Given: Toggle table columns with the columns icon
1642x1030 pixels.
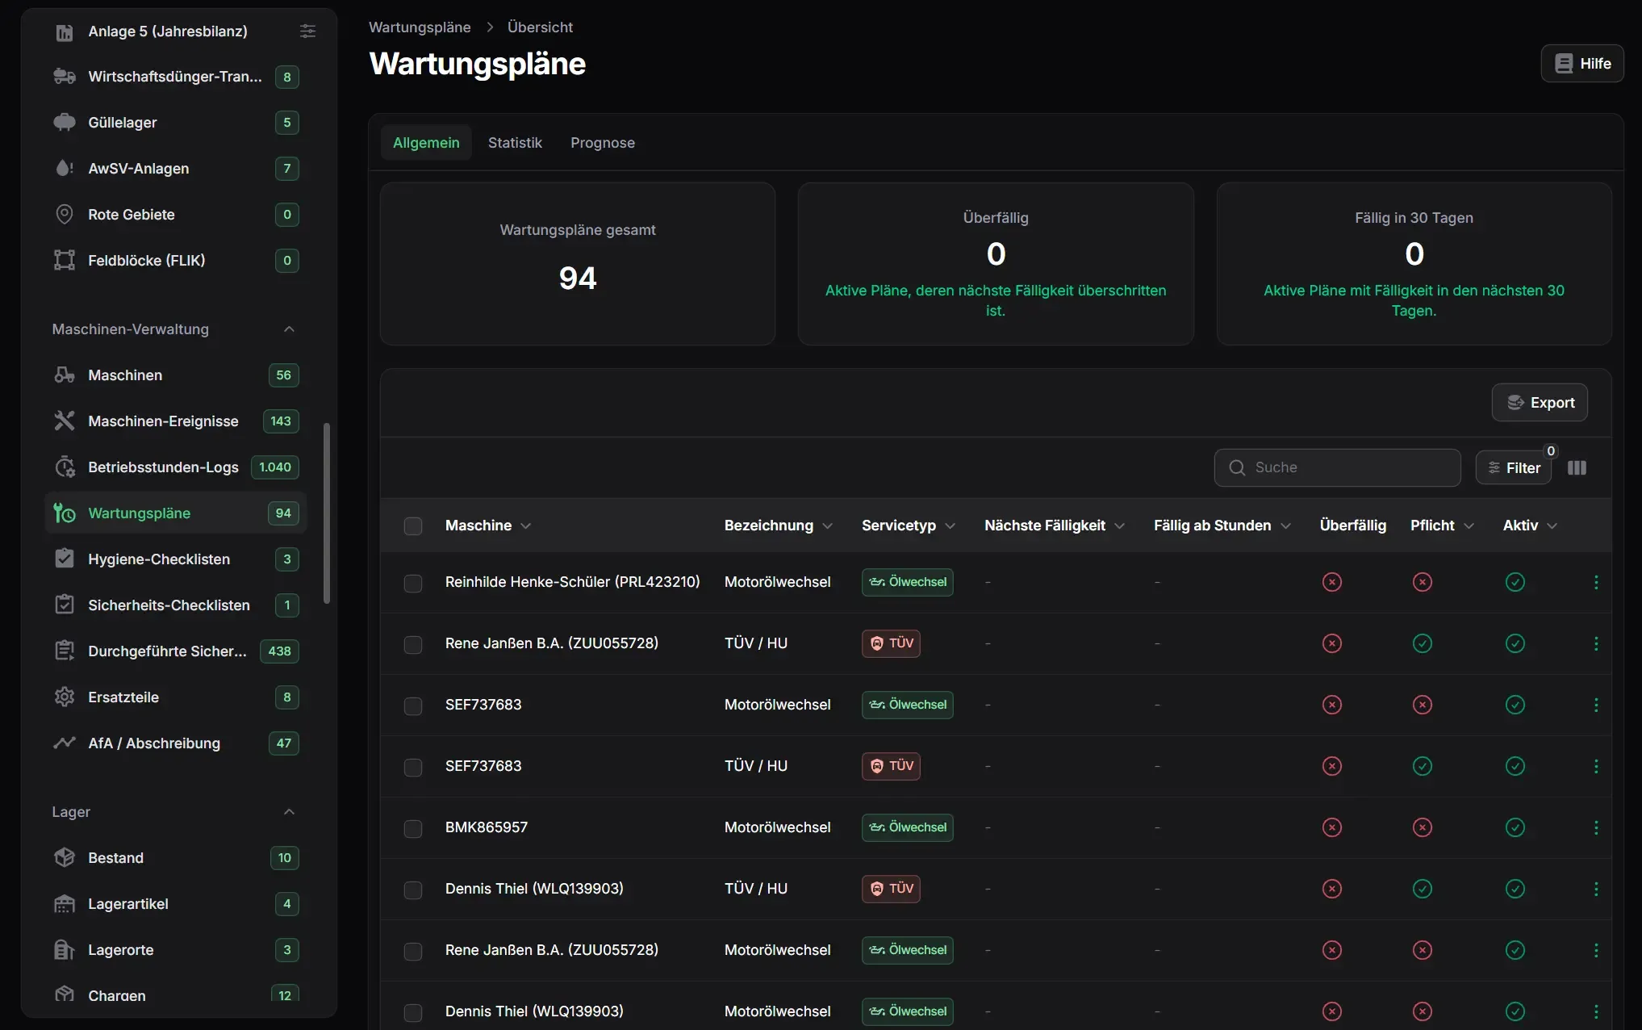Looking at the screenshot, I should [x=1577, y=468].
